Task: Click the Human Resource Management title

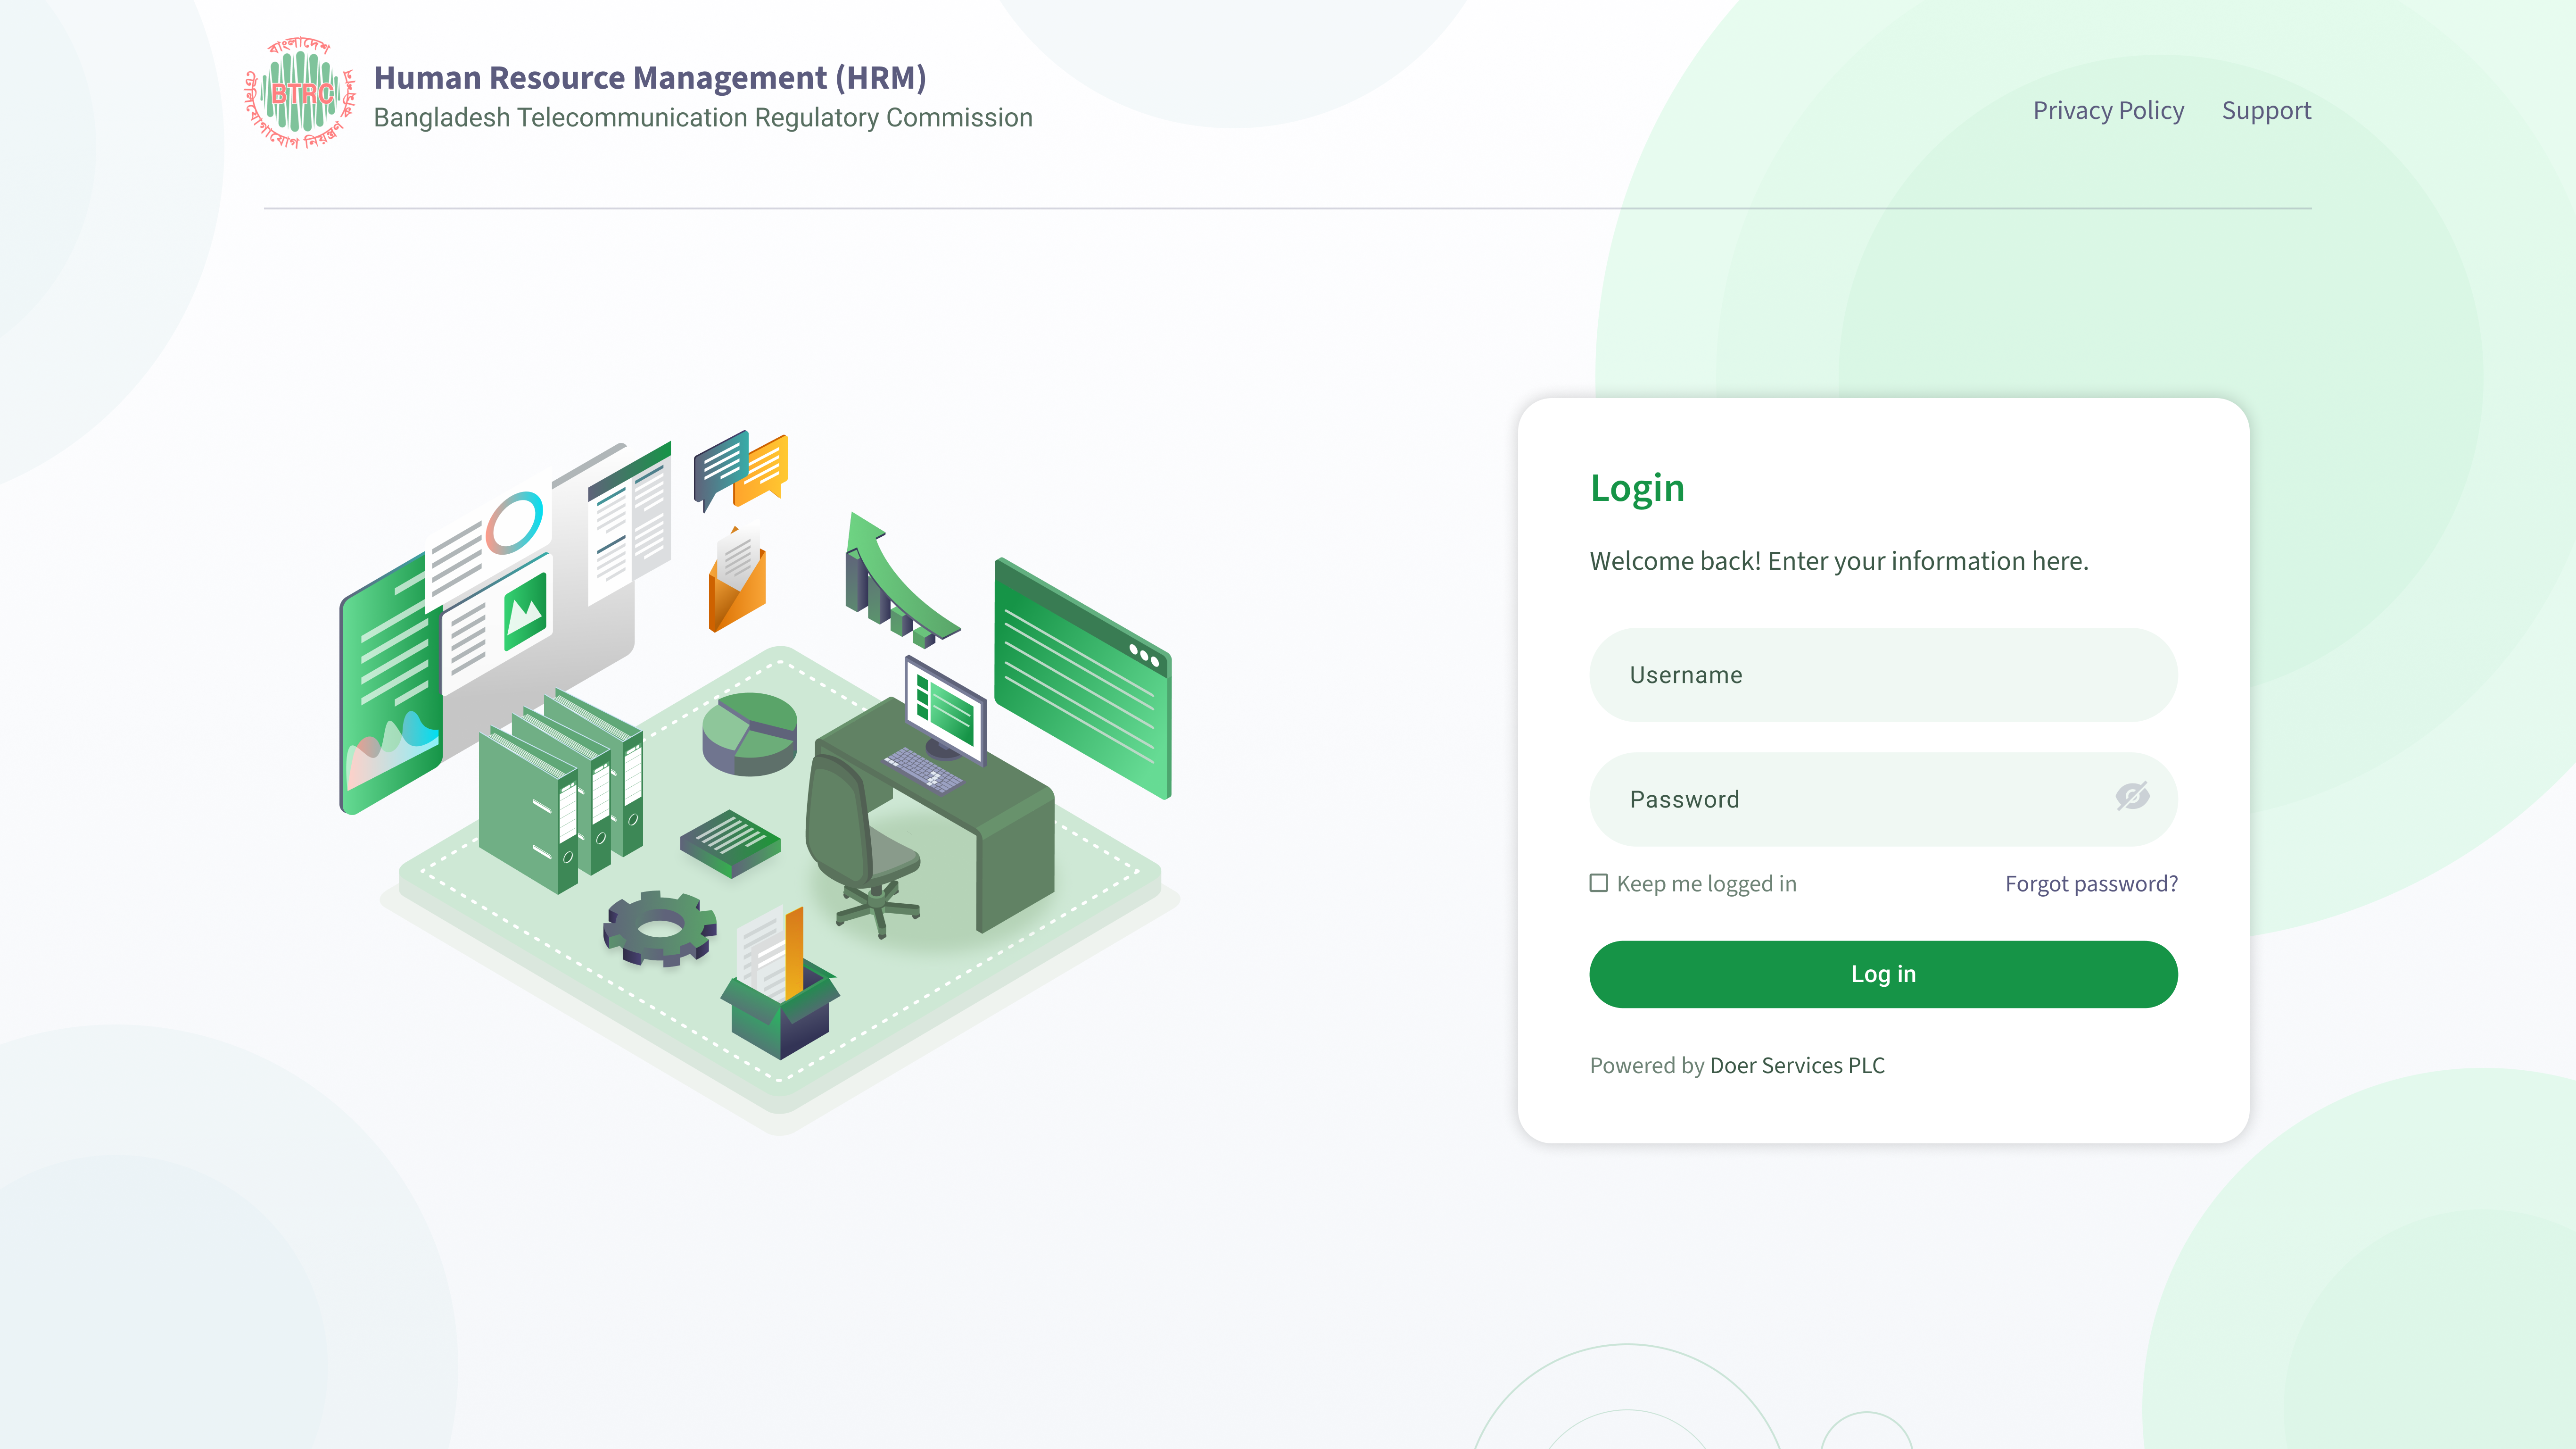Action: (650, 77)
